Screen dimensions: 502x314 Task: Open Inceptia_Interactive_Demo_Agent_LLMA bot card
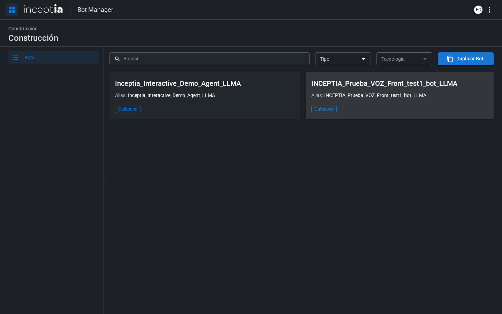pos(205,96)
